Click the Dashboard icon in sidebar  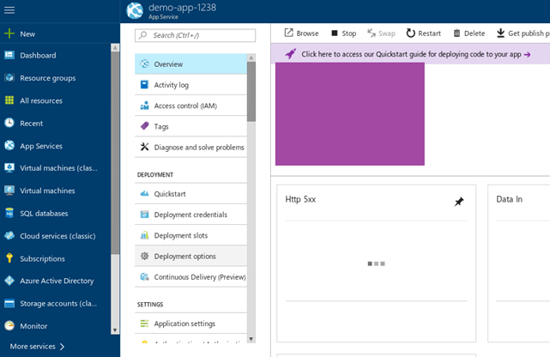click(9, 55)
